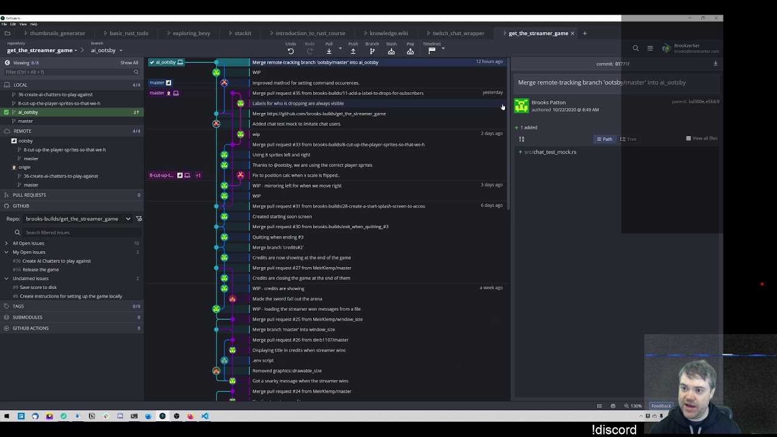Screen dimensions: 777x437
Task: Click the gift icon in bottom status bar
Action: pyautogui.click(x=613, y=406)
